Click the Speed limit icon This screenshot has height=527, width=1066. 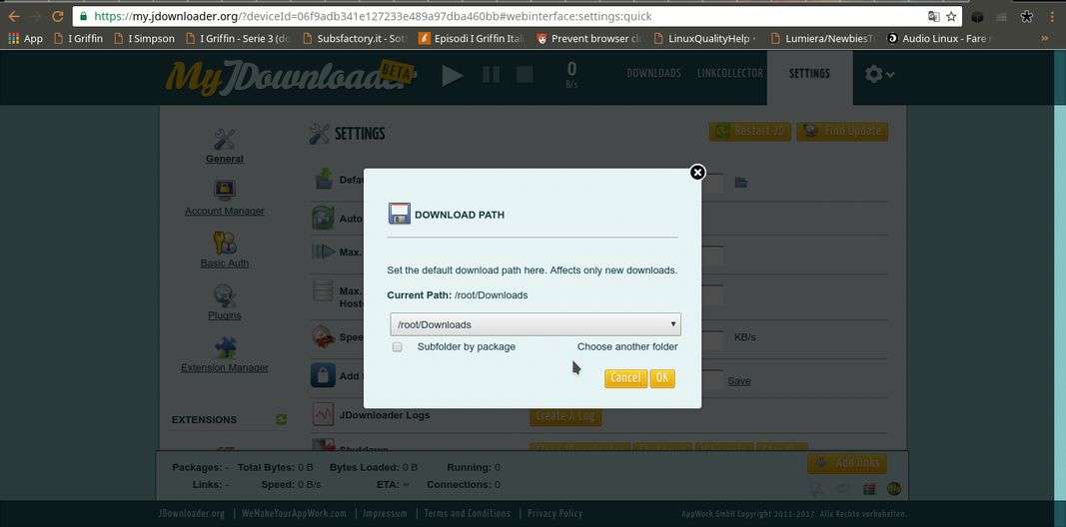click(x=323, y=336)
